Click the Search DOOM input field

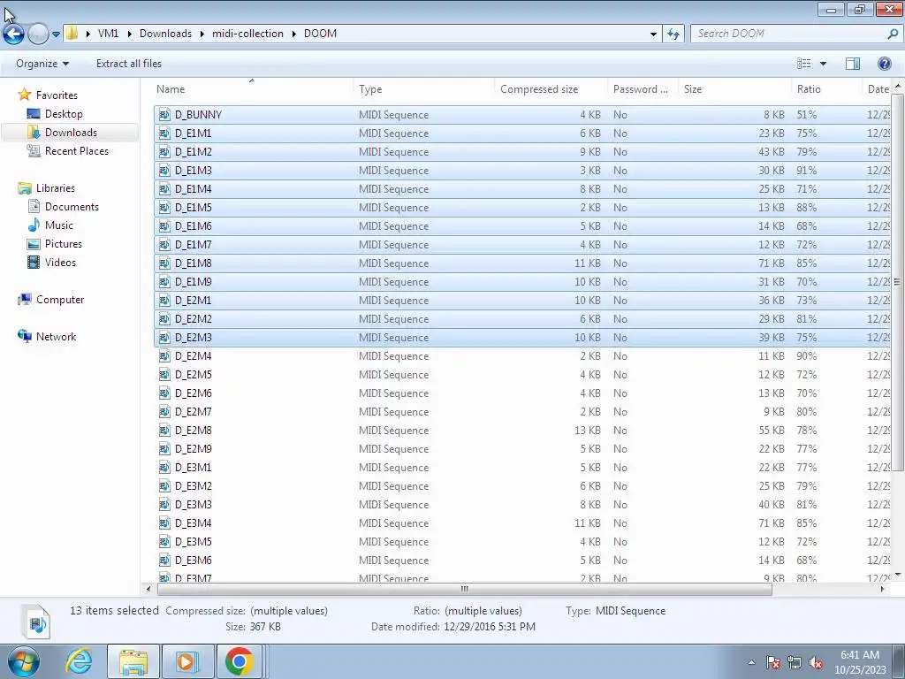click(788, 34)
